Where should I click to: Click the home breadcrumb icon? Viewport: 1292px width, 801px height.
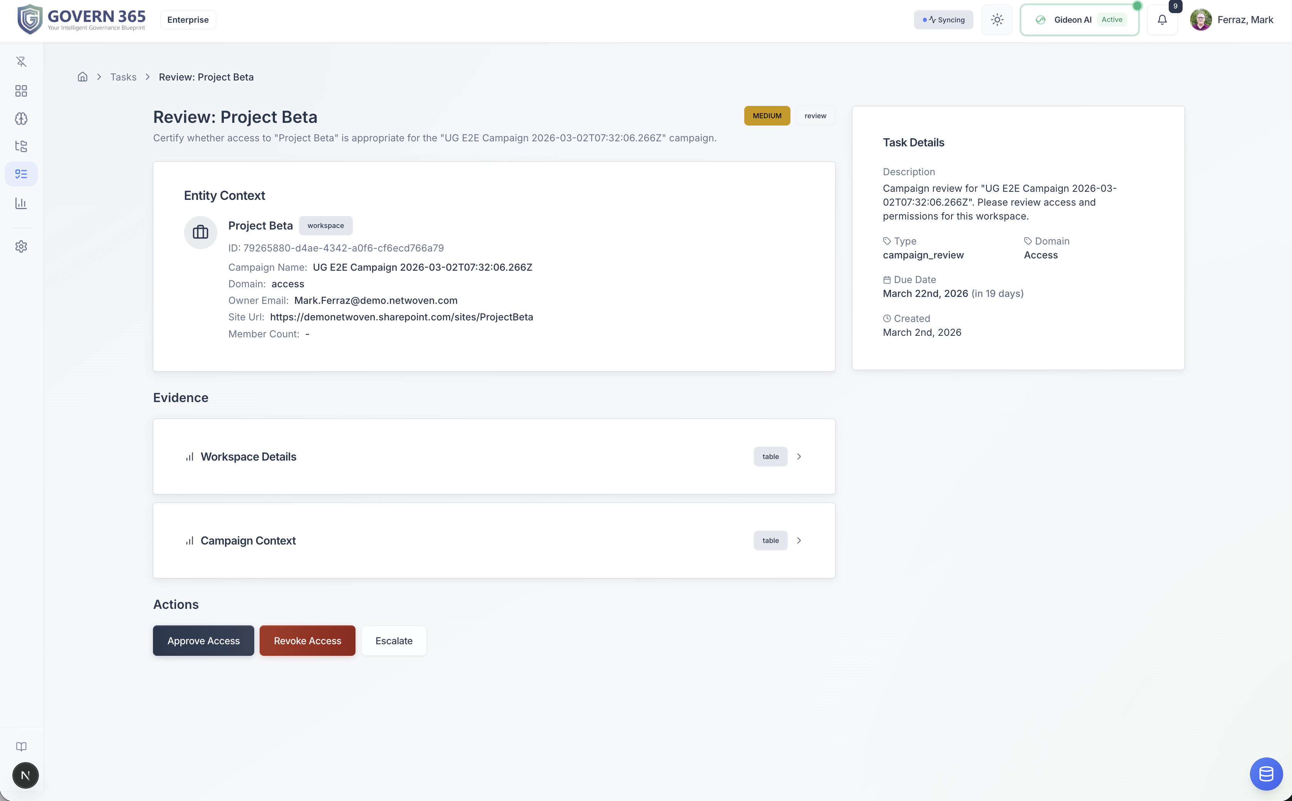point(83,77)
